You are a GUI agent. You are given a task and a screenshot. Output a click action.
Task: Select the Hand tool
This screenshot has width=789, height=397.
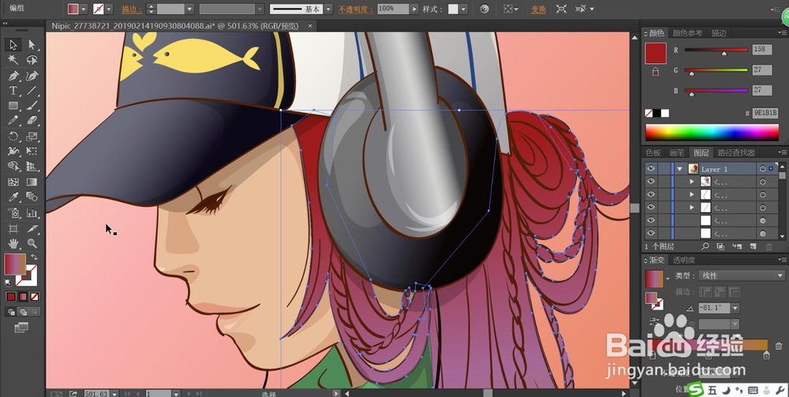(x=13, y=244)
